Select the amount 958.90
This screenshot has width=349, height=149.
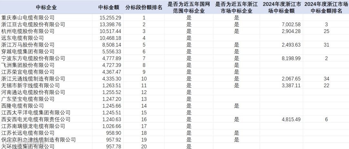pyautogui.click(x=114, y=133)
